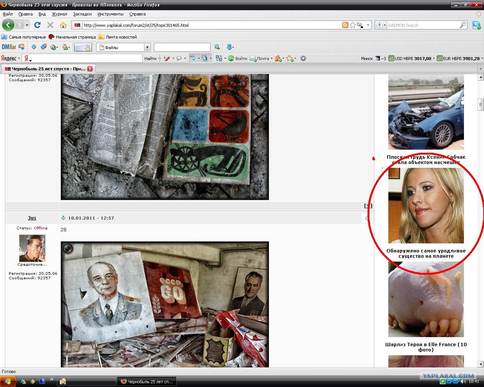Image resolution: width=484 pixels, height=387 pixels.
Task: Bookmark this page with the star icon
Action: click(x=352, y=25)
